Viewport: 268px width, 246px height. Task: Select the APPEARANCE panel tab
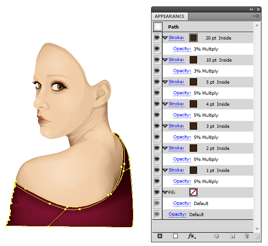[x=169, y=17]
